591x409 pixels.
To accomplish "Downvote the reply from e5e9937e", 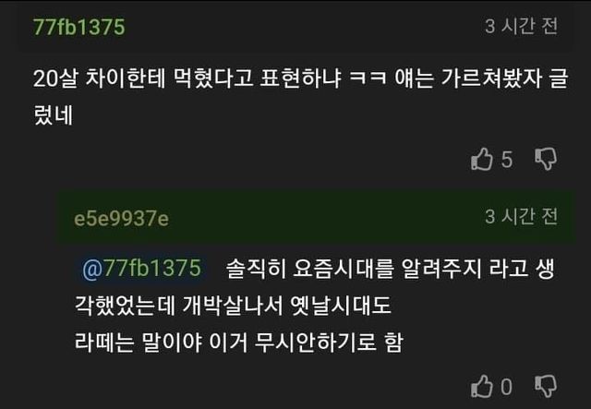I will click(546, 386).
